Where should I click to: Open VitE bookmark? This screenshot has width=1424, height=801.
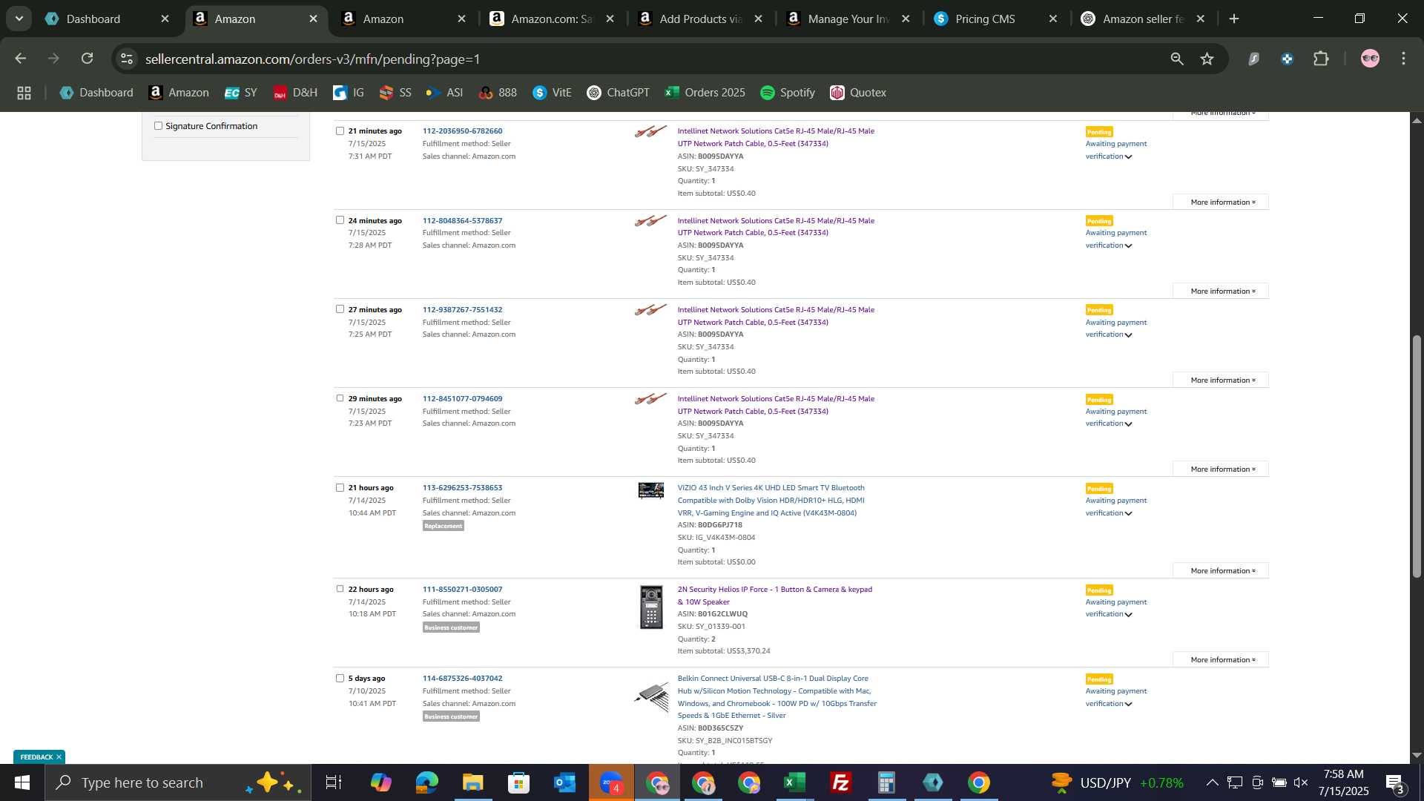tap(552, 93)
